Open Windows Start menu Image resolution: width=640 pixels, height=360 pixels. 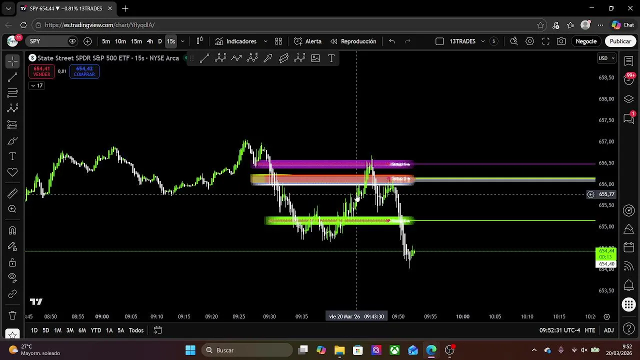coord(190,350)
